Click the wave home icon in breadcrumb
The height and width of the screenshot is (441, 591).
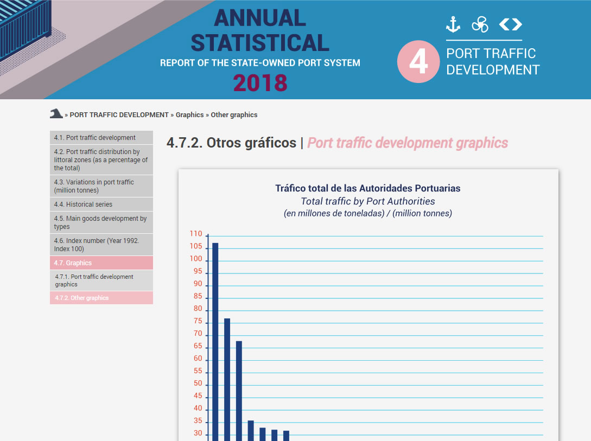[56, 114]
